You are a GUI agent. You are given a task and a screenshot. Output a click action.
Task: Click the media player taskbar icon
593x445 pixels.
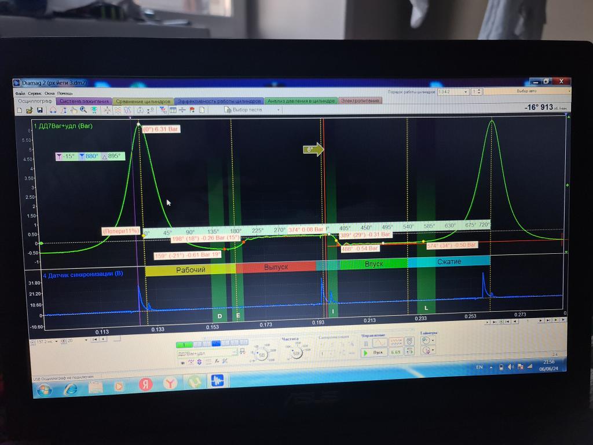[119, 386]
